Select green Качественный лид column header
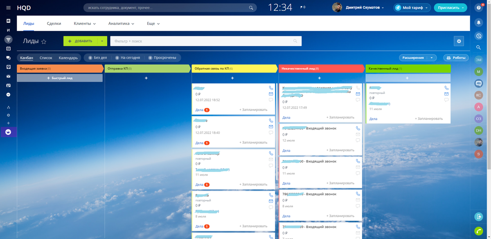Screen dimensions: 491x239 (408, 69)
